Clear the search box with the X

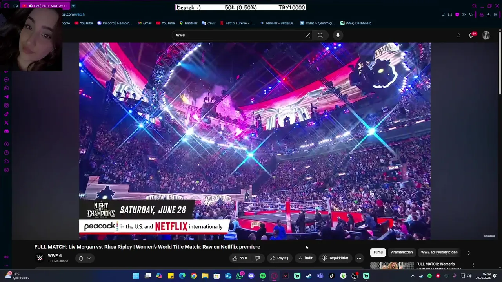click(307, 35)
